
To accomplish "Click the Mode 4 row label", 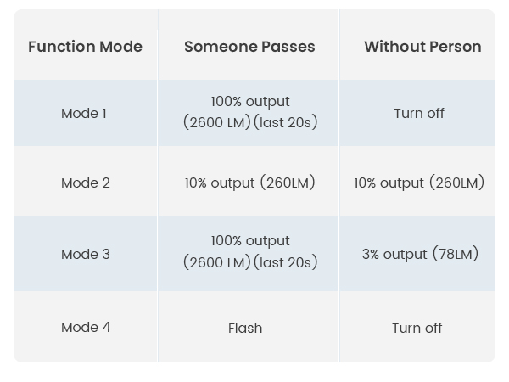I will (x=85, y=327).
